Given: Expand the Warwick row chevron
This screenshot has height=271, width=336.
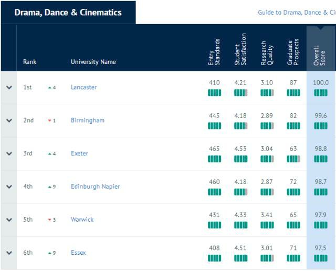Looking at the screenshot, I should pos(9,220).
